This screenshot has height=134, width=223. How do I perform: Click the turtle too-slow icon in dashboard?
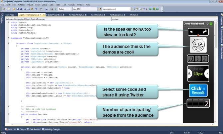click(x=191, y=32)
